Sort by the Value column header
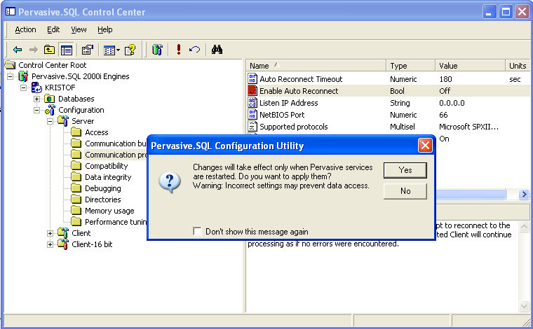Viewport: 533px width, 329px height. 470,66
